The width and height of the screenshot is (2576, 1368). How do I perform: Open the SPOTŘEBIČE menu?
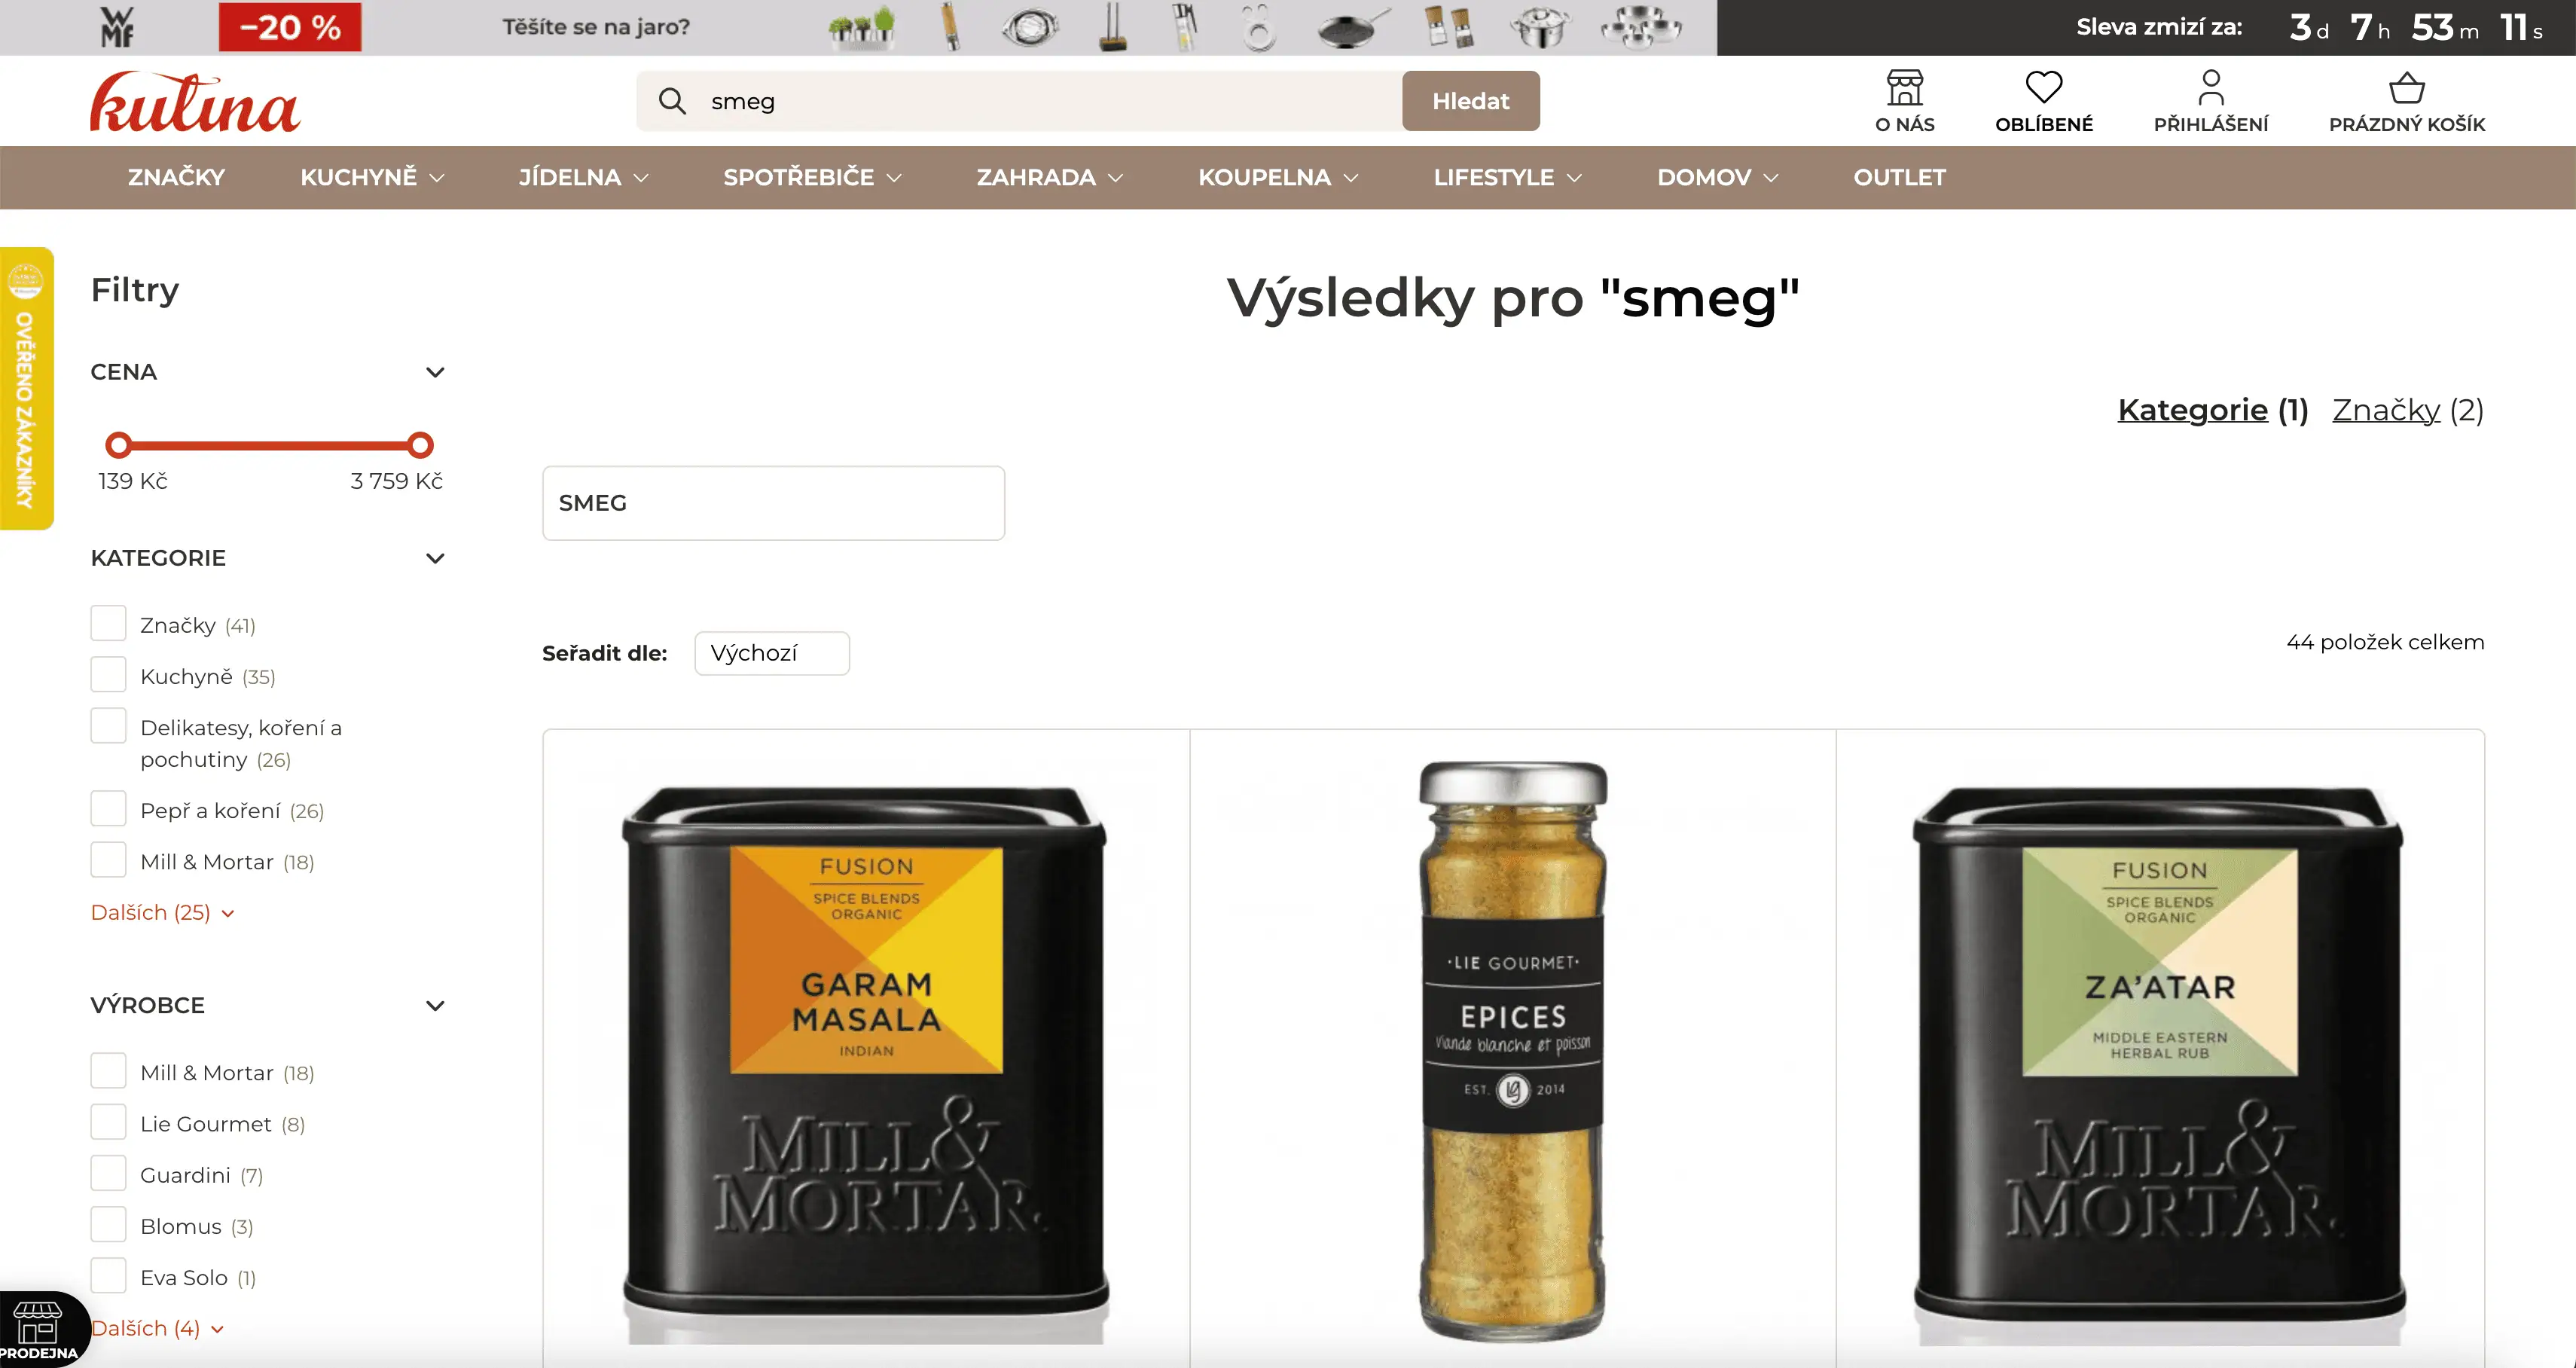[812, 177]
